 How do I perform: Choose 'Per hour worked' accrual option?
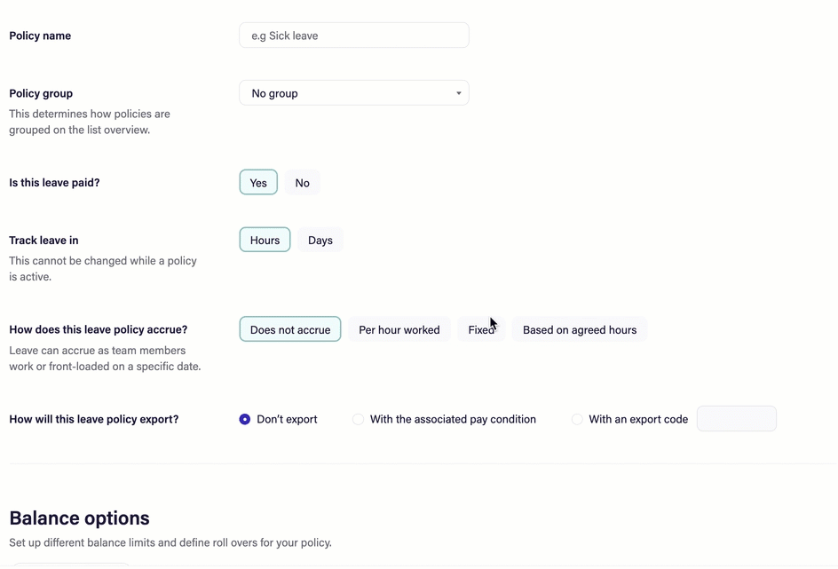pos(399,329)
